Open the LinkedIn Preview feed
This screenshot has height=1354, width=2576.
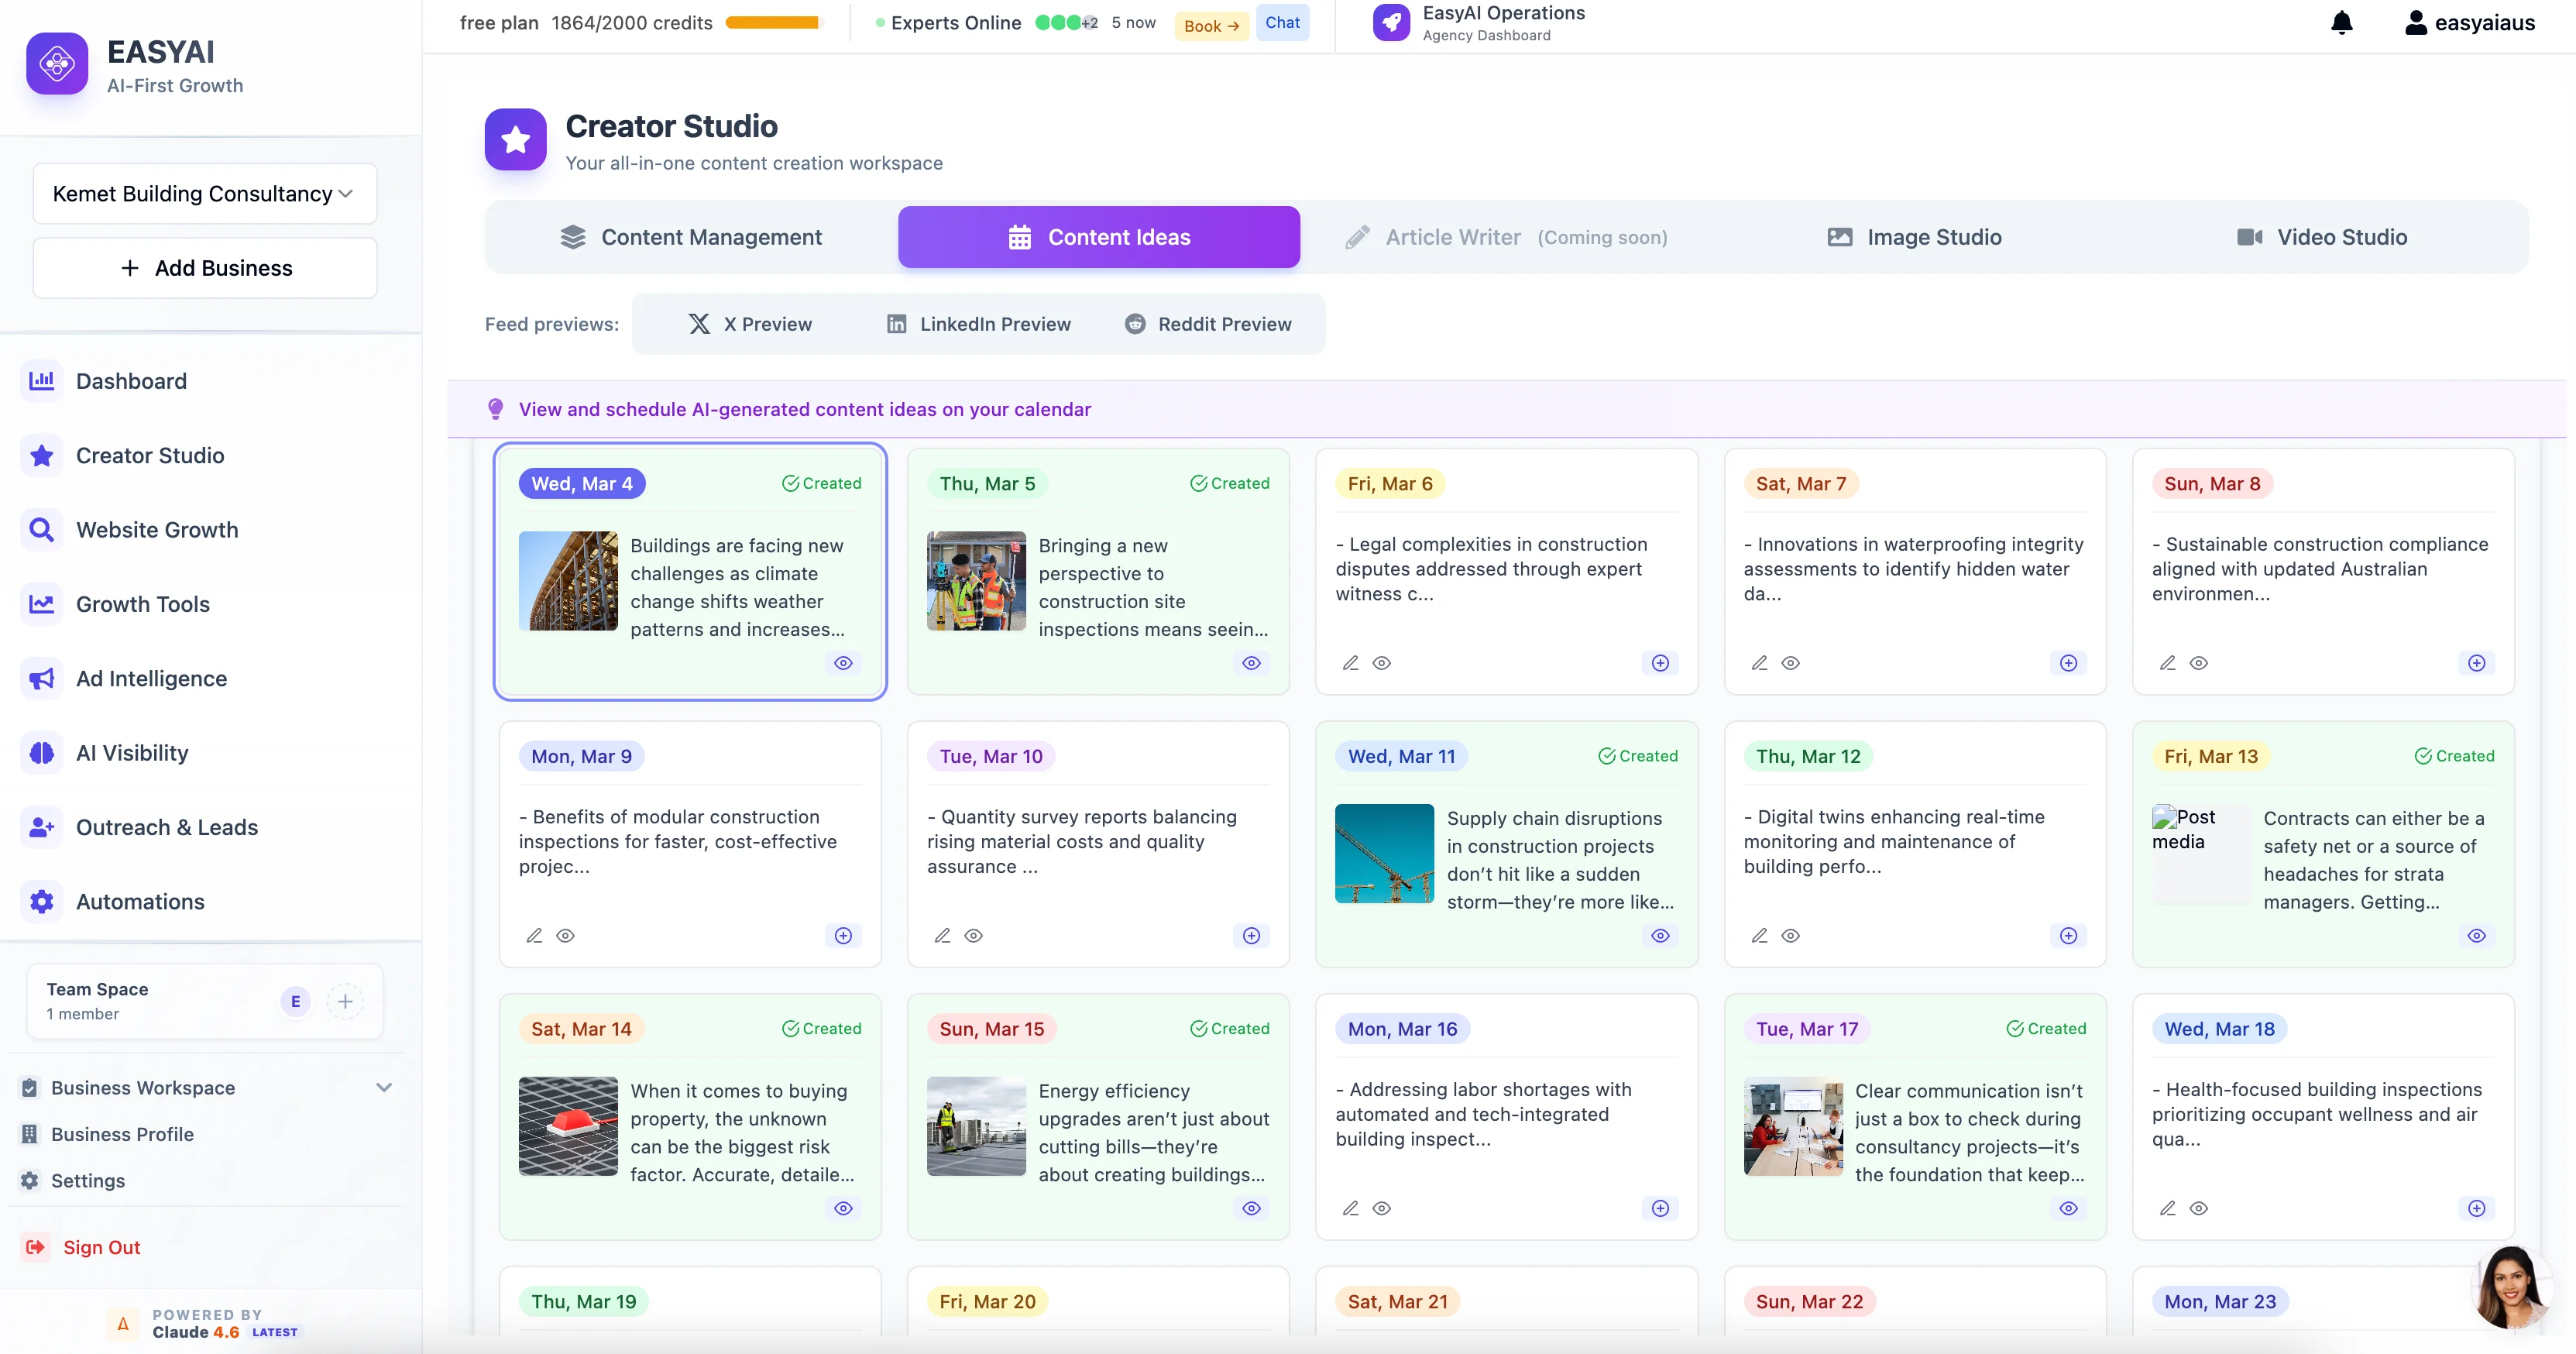[978, 323]
